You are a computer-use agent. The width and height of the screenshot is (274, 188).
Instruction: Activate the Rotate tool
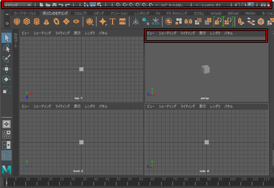(x=6, y=79)
